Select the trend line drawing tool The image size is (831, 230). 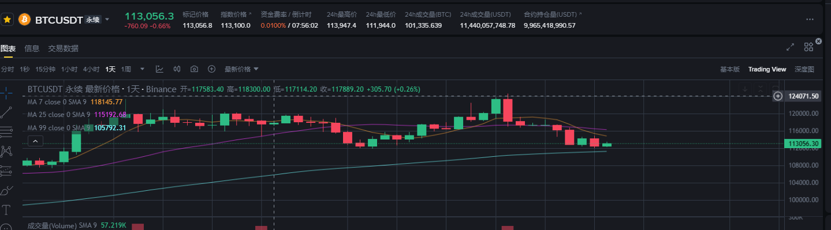click(x=7, y=111)
